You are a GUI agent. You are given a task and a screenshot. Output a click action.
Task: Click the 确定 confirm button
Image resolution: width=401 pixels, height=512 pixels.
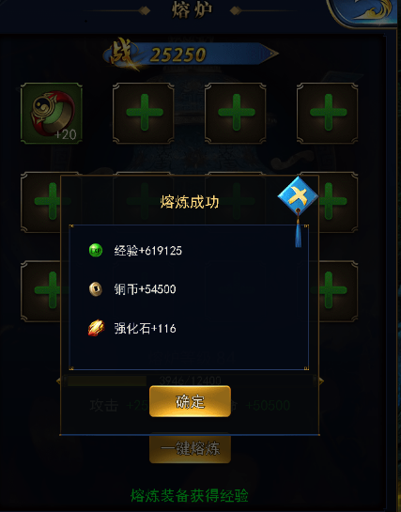click(x=190, y=401)
